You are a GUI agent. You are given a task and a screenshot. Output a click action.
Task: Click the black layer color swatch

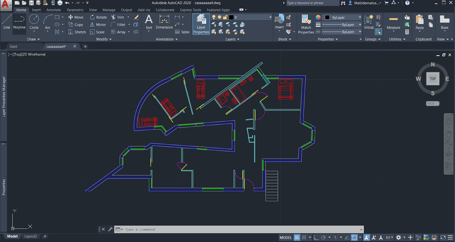(231, 17)
